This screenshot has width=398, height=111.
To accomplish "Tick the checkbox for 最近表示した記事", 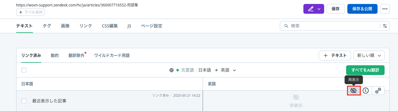I will tap(24, 101).
